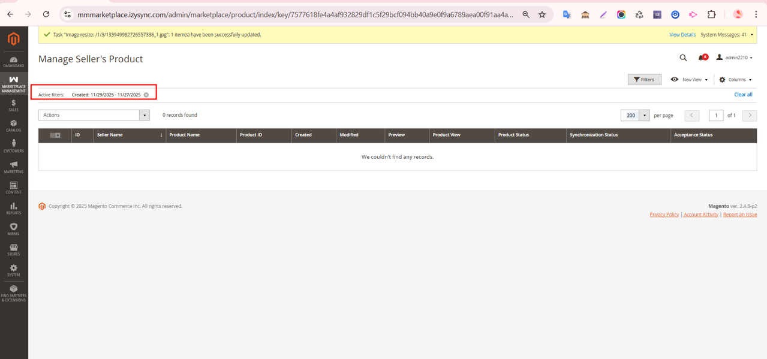
Task: Reload the current page
Action: 46,14
